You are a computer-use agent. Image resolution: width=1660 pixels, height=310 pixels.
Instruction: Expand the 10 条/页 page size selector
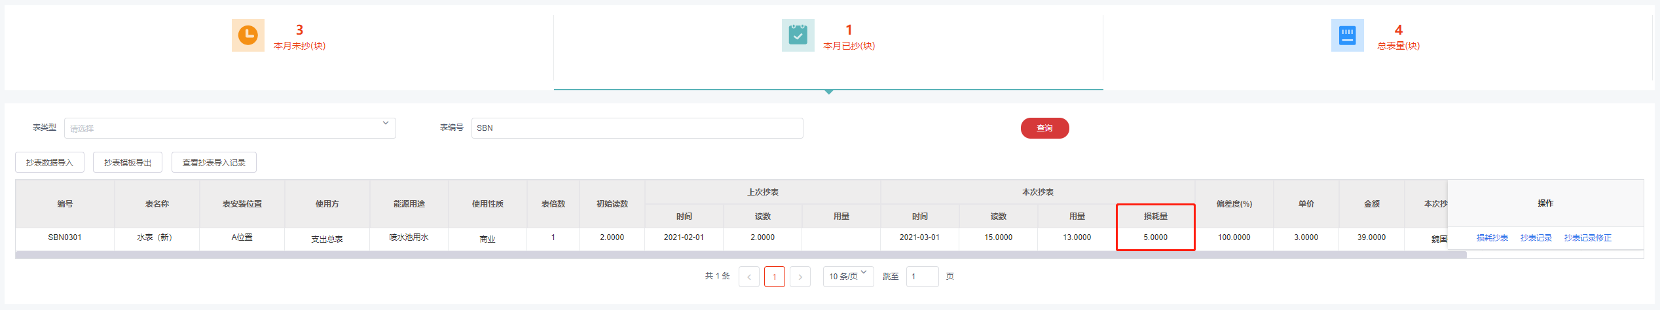pos(848,277)
